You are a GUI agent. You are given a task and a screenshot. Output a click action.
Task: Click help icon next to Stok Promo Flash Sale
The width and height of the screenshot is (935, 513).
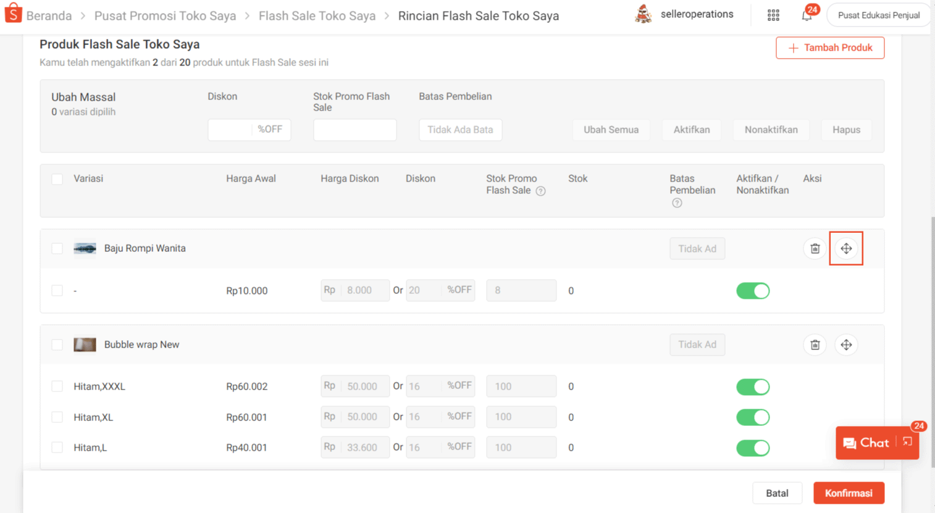540,191
